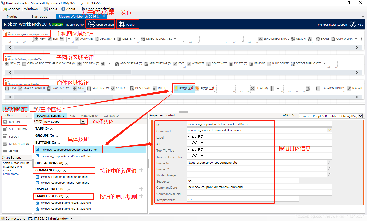Open the Command dropdown in Properties

point(330,130)
